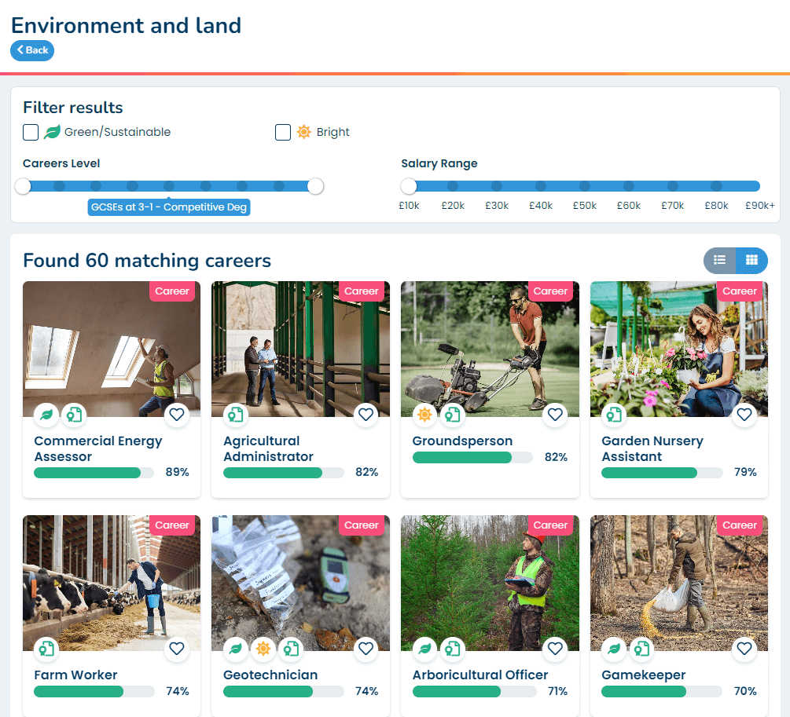This screenshot has height=717, width=790.
Task: Click green leaf badge on Commercial Energy Assessor
Action: coord(46,415)
